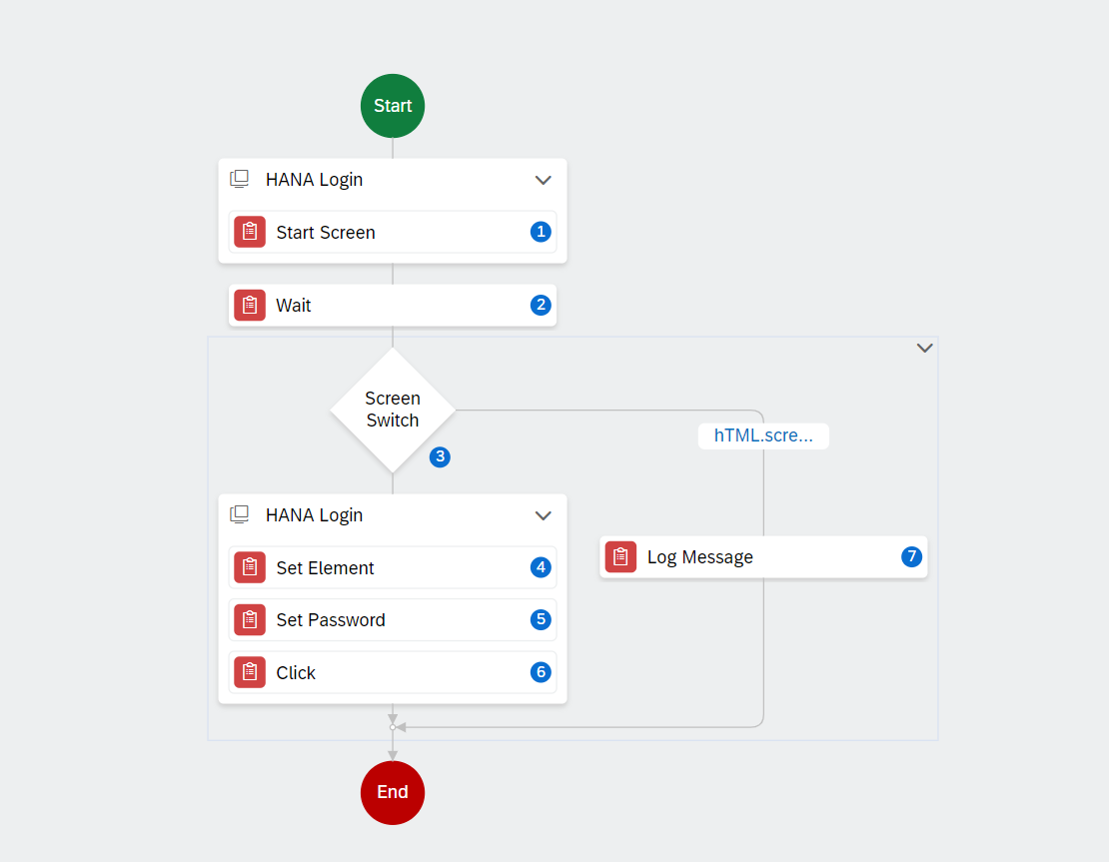Click the red icon on Click step
The height and width of the screenshot is (862, 1109).
(250, 672)
